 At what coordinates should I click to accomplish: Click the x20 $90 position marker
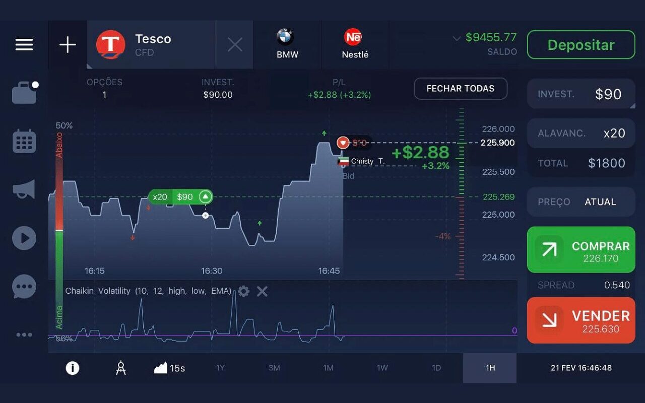coord(180,197)
